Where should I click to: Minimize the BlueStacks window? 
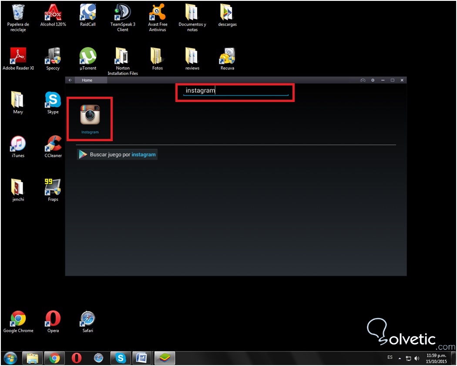[383, 80]
